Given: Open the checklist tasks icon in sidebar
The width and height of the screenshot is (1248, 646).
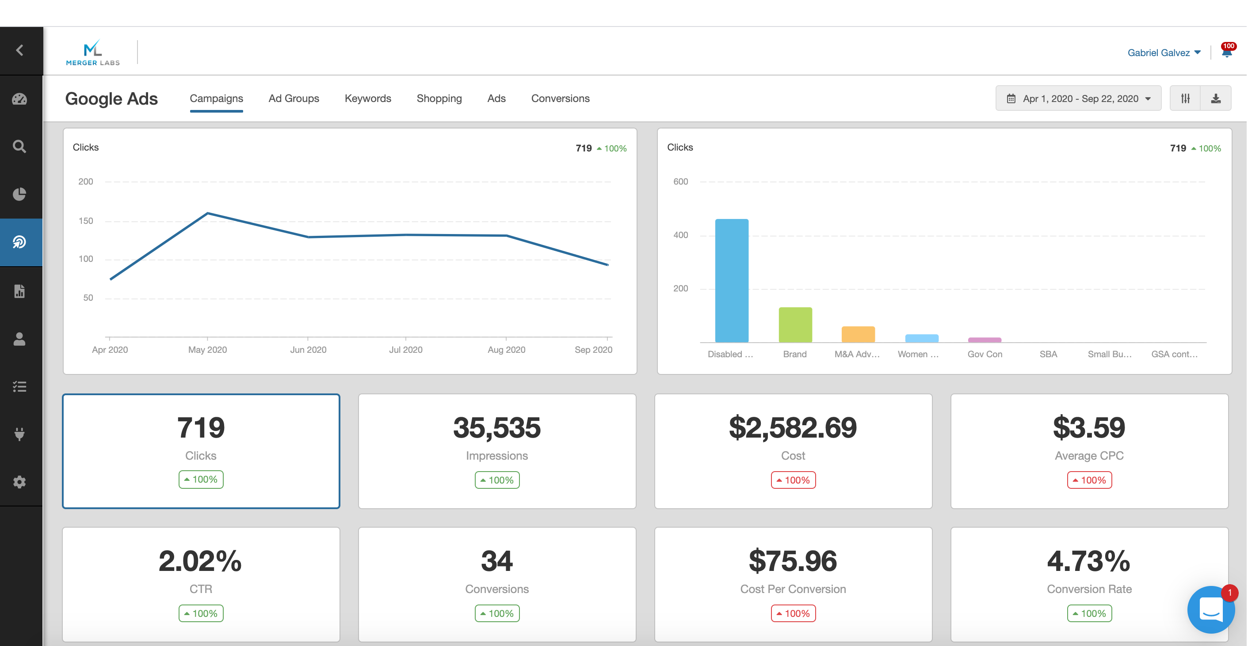Looking at the screenshot, I should point(20,387).
